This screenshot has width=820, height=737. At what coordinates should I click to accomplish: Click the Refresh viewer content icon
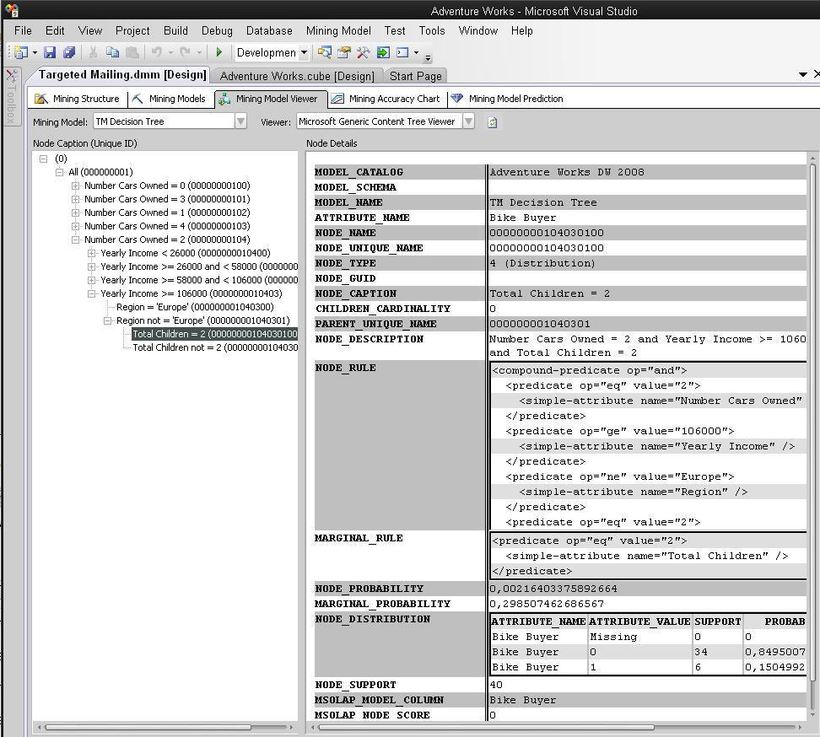pyautogui.click(x=493, y=122)
